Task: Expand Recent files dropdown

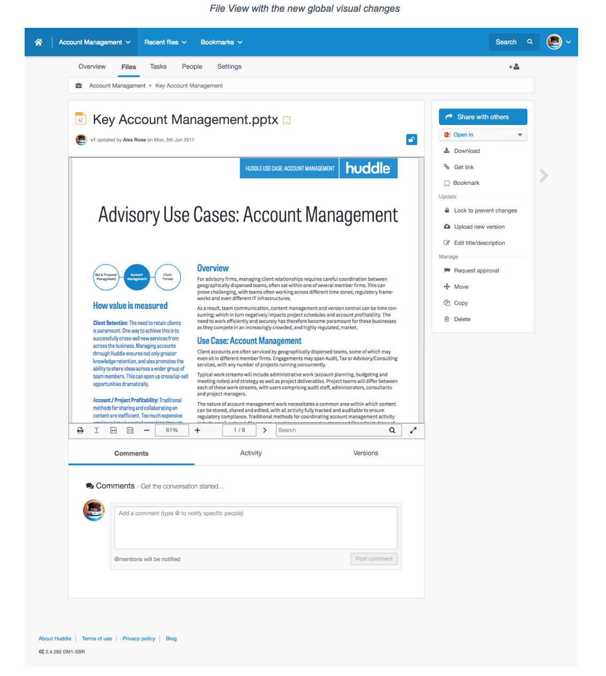Action: 165,42
